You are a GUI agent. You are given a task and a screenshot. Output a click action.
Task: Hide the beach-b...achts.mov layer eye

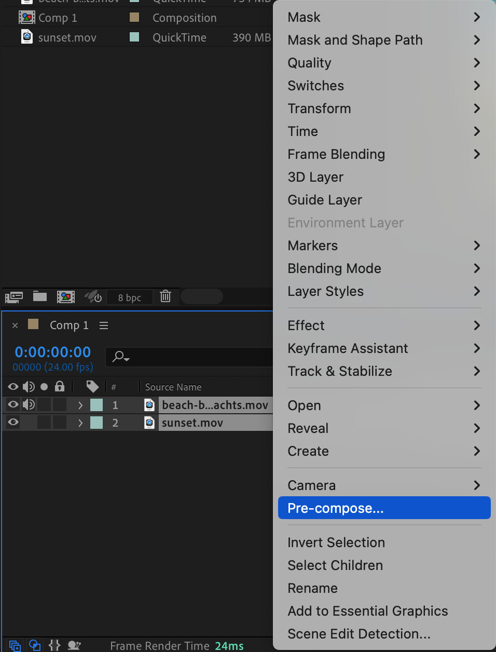(x=13, y=404)
